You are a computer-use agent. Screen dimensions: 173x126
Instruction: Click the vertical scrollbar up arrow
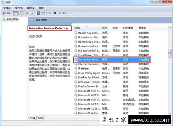click(170, 28)
